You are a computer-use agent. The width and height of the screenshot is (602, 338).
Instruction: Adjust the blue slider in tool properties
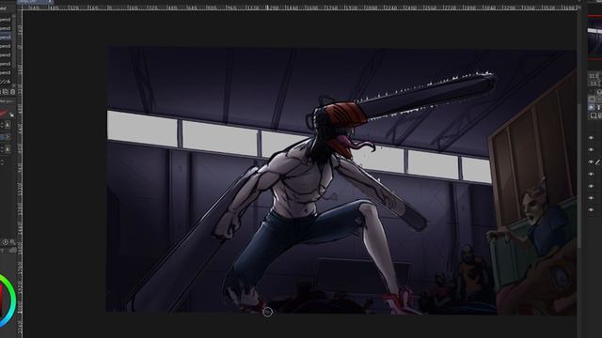[5, 137]
